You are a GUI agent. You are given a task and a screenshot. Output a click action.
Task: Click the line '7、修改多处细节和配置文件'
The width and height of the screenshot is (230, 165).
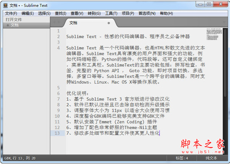(113, 133)
